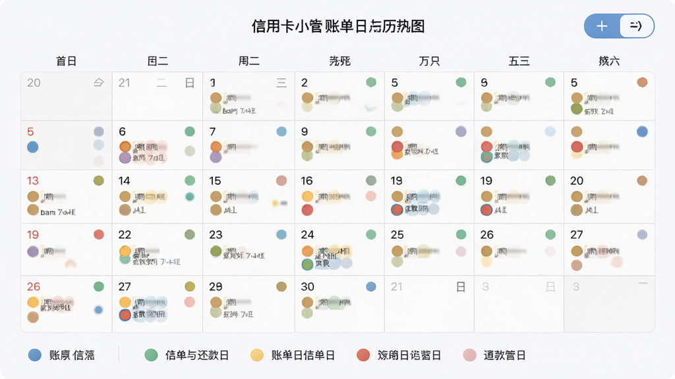This screenshot has width=675, height=379.
Task: Select the date number 22
Action: (125, 235)
